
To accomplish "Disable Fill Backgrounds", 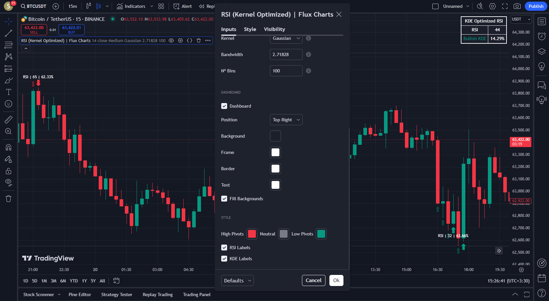I will point(224,199).
